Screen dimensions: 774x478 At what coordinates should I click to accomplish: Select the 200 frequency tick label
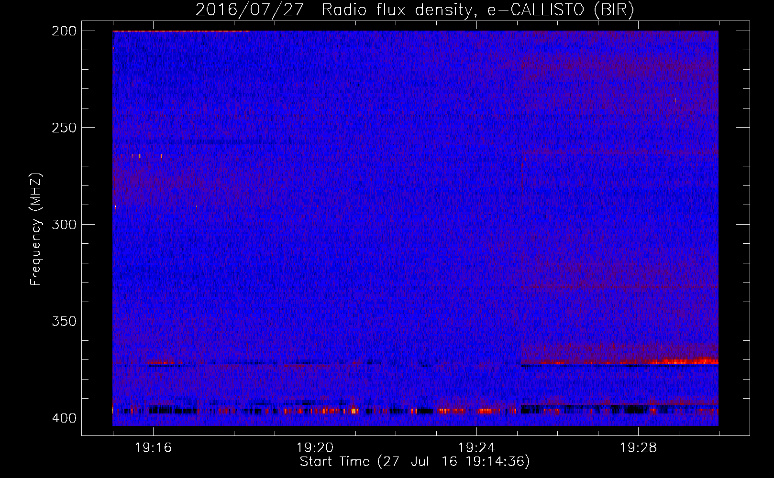click(64, 31)
